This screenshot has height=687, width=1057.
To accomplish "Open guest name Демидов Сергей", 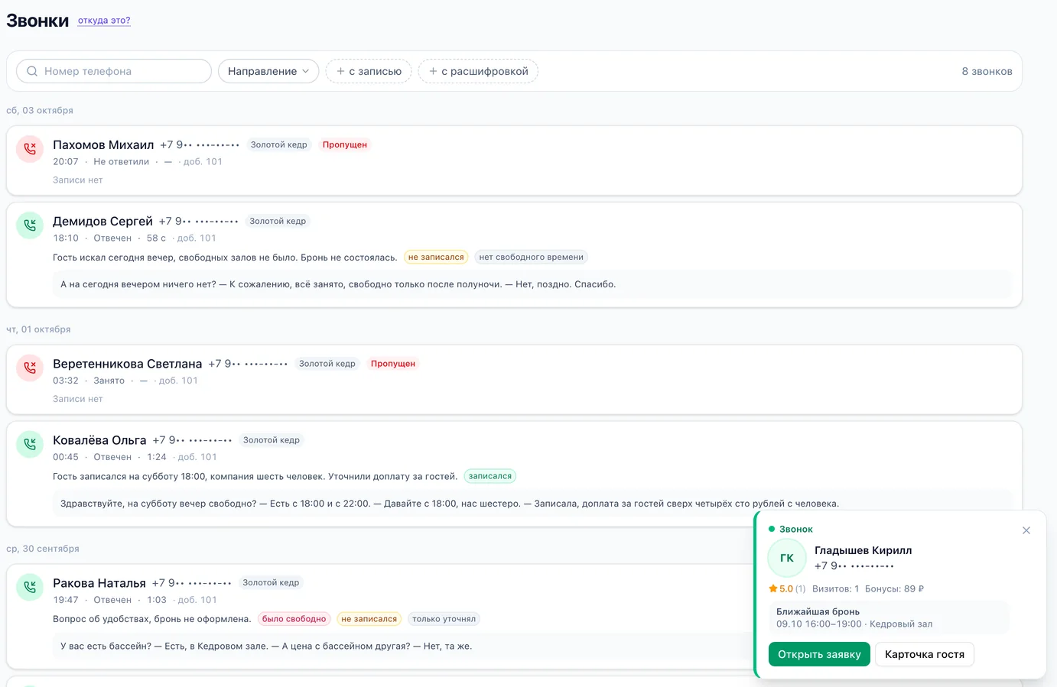I will tap(102, 222).
